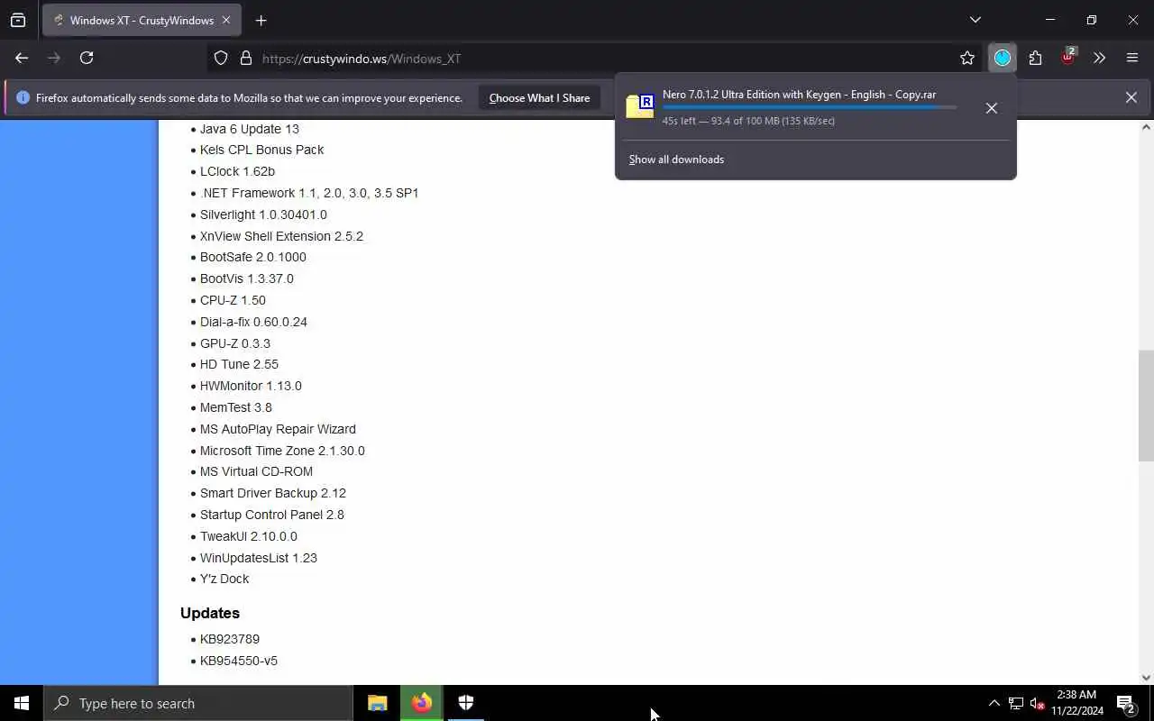The image size is (1154, 721).
Task: Click Silverlight 1.0.30401.0 entry
Action: pos(263,214)
